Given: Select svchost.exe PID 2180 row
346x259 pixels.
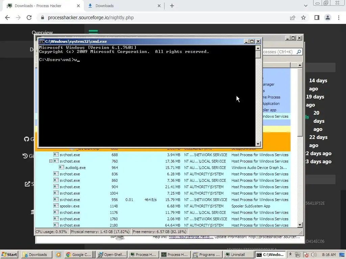Looking at the screenshot, I should (x=163, y=225).
